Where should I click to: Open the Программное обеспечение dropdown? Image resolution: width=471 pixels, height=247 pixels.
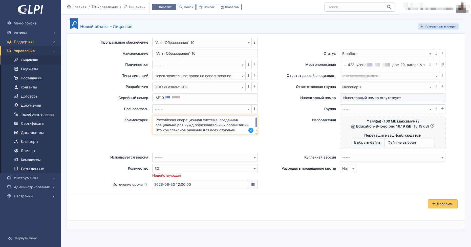click(202, 43)
